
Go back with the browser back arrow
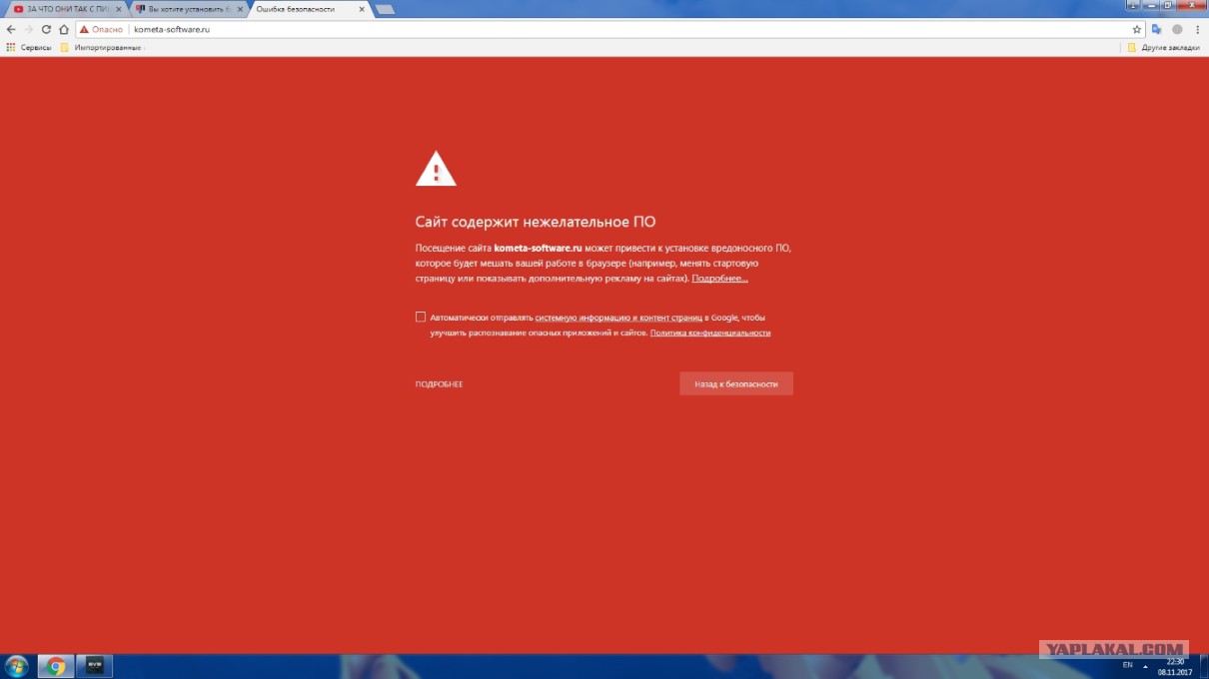(x=11, y=30)
